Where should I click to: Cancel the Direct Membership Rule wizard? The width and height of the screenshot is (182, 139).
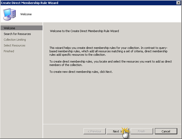pyautogui.click(x=166, y=131)
